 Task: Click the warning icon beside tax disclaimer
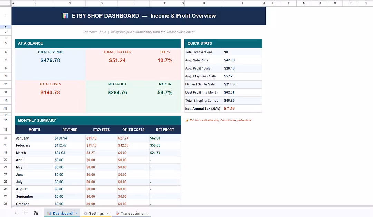(x=187, y=120)
